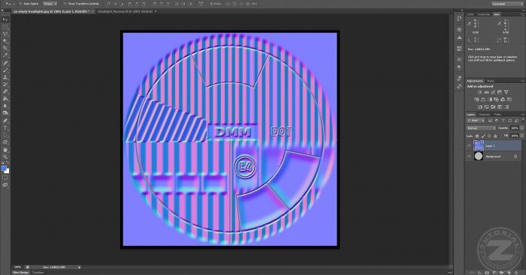526x275 pixels.
Task: Add a Brightness/Contrast adjustment
Action: click(x=479, y=92)
